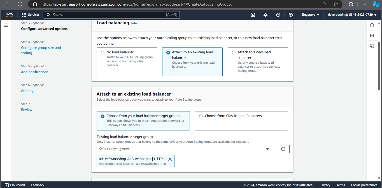Click the Load balancing Info link
The height and width of the screenshot is (188, 382).
tap(134, 23)
